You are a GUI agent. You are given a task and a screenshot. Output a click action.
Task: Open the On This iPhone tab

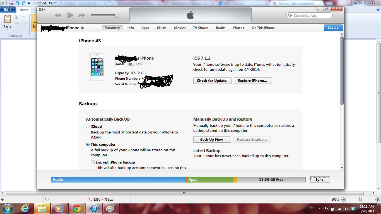263,28
